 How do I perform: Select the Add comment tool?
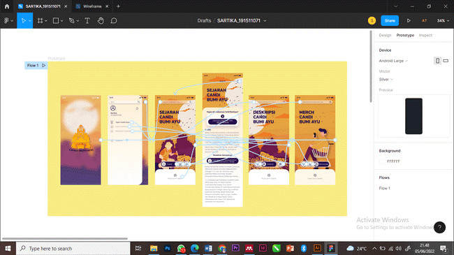point(114,20)
